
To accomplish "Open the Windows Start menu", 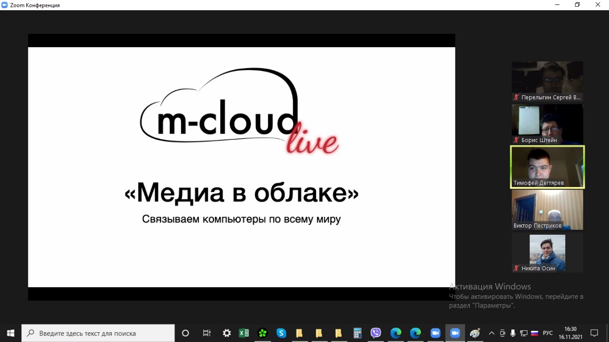I will pyautogui.click(x=11, y=333).
